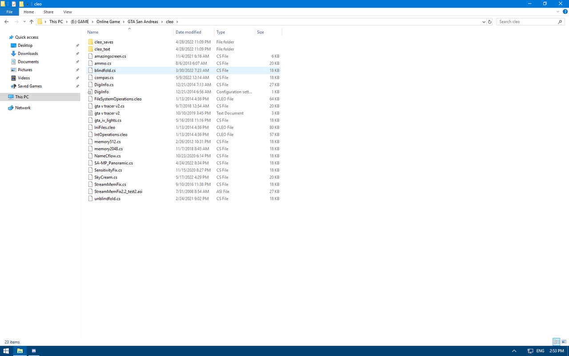Click the Search cleo input box
Image resolution: width=569 pixels, height=356 pixels.
527,21
